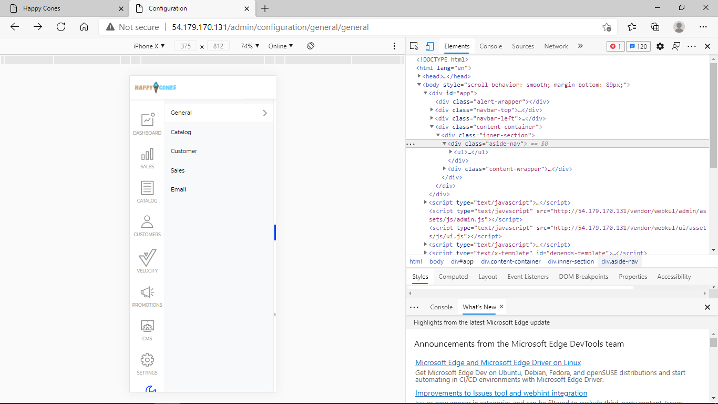
Task: Click the DevTools feedback icon
Action: 676,46
